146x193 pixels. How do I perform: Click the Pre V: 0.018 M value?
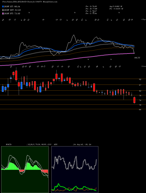coord(117,9)
